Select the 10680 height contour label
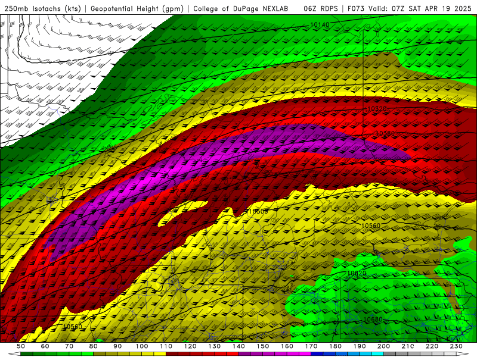Image resolution: width=477 pixels, height=357 pixels. (x=373, y=320)
